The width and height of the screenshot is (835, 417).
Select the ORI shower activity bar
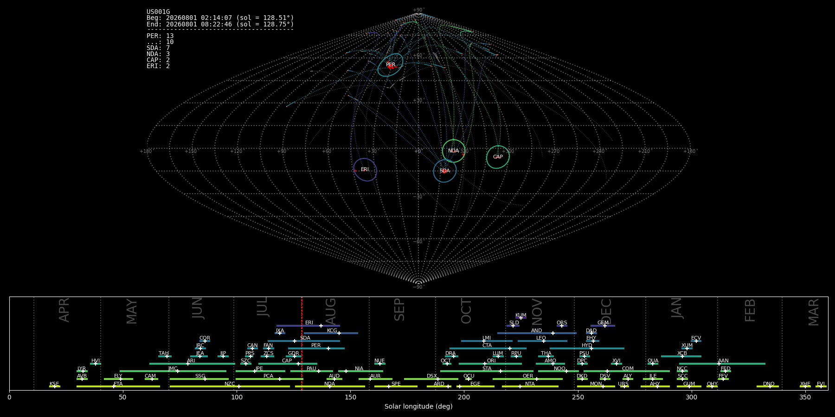pos(490,364)
